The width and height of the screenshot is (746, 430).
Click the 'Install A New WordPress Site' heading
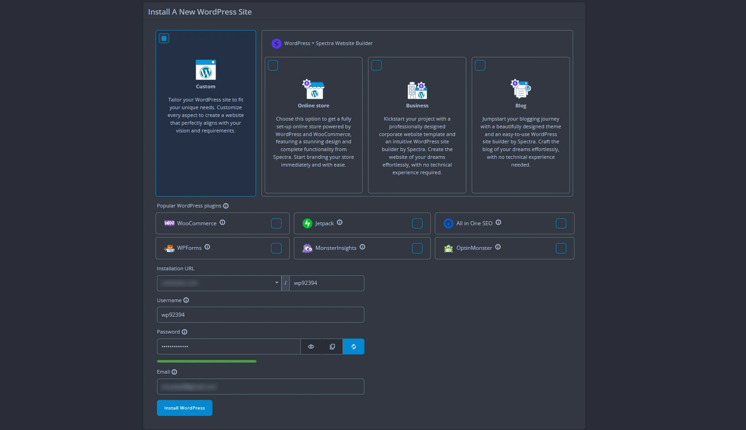[200, 12]
